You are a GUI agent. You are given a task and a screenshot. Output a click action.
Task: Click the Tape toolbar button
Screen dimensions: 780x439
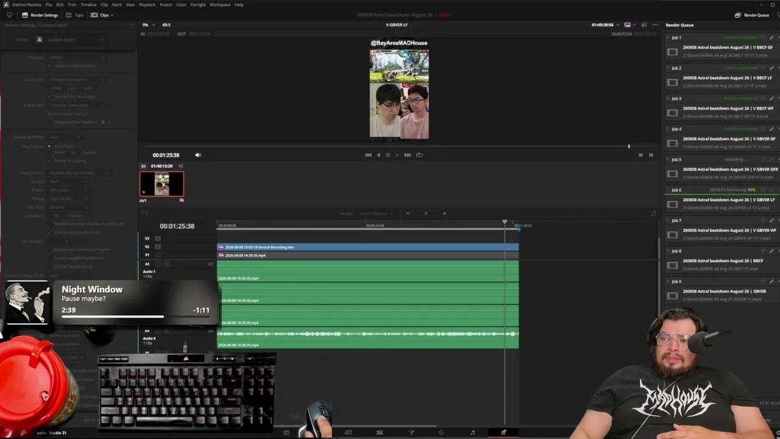point(75,15)
